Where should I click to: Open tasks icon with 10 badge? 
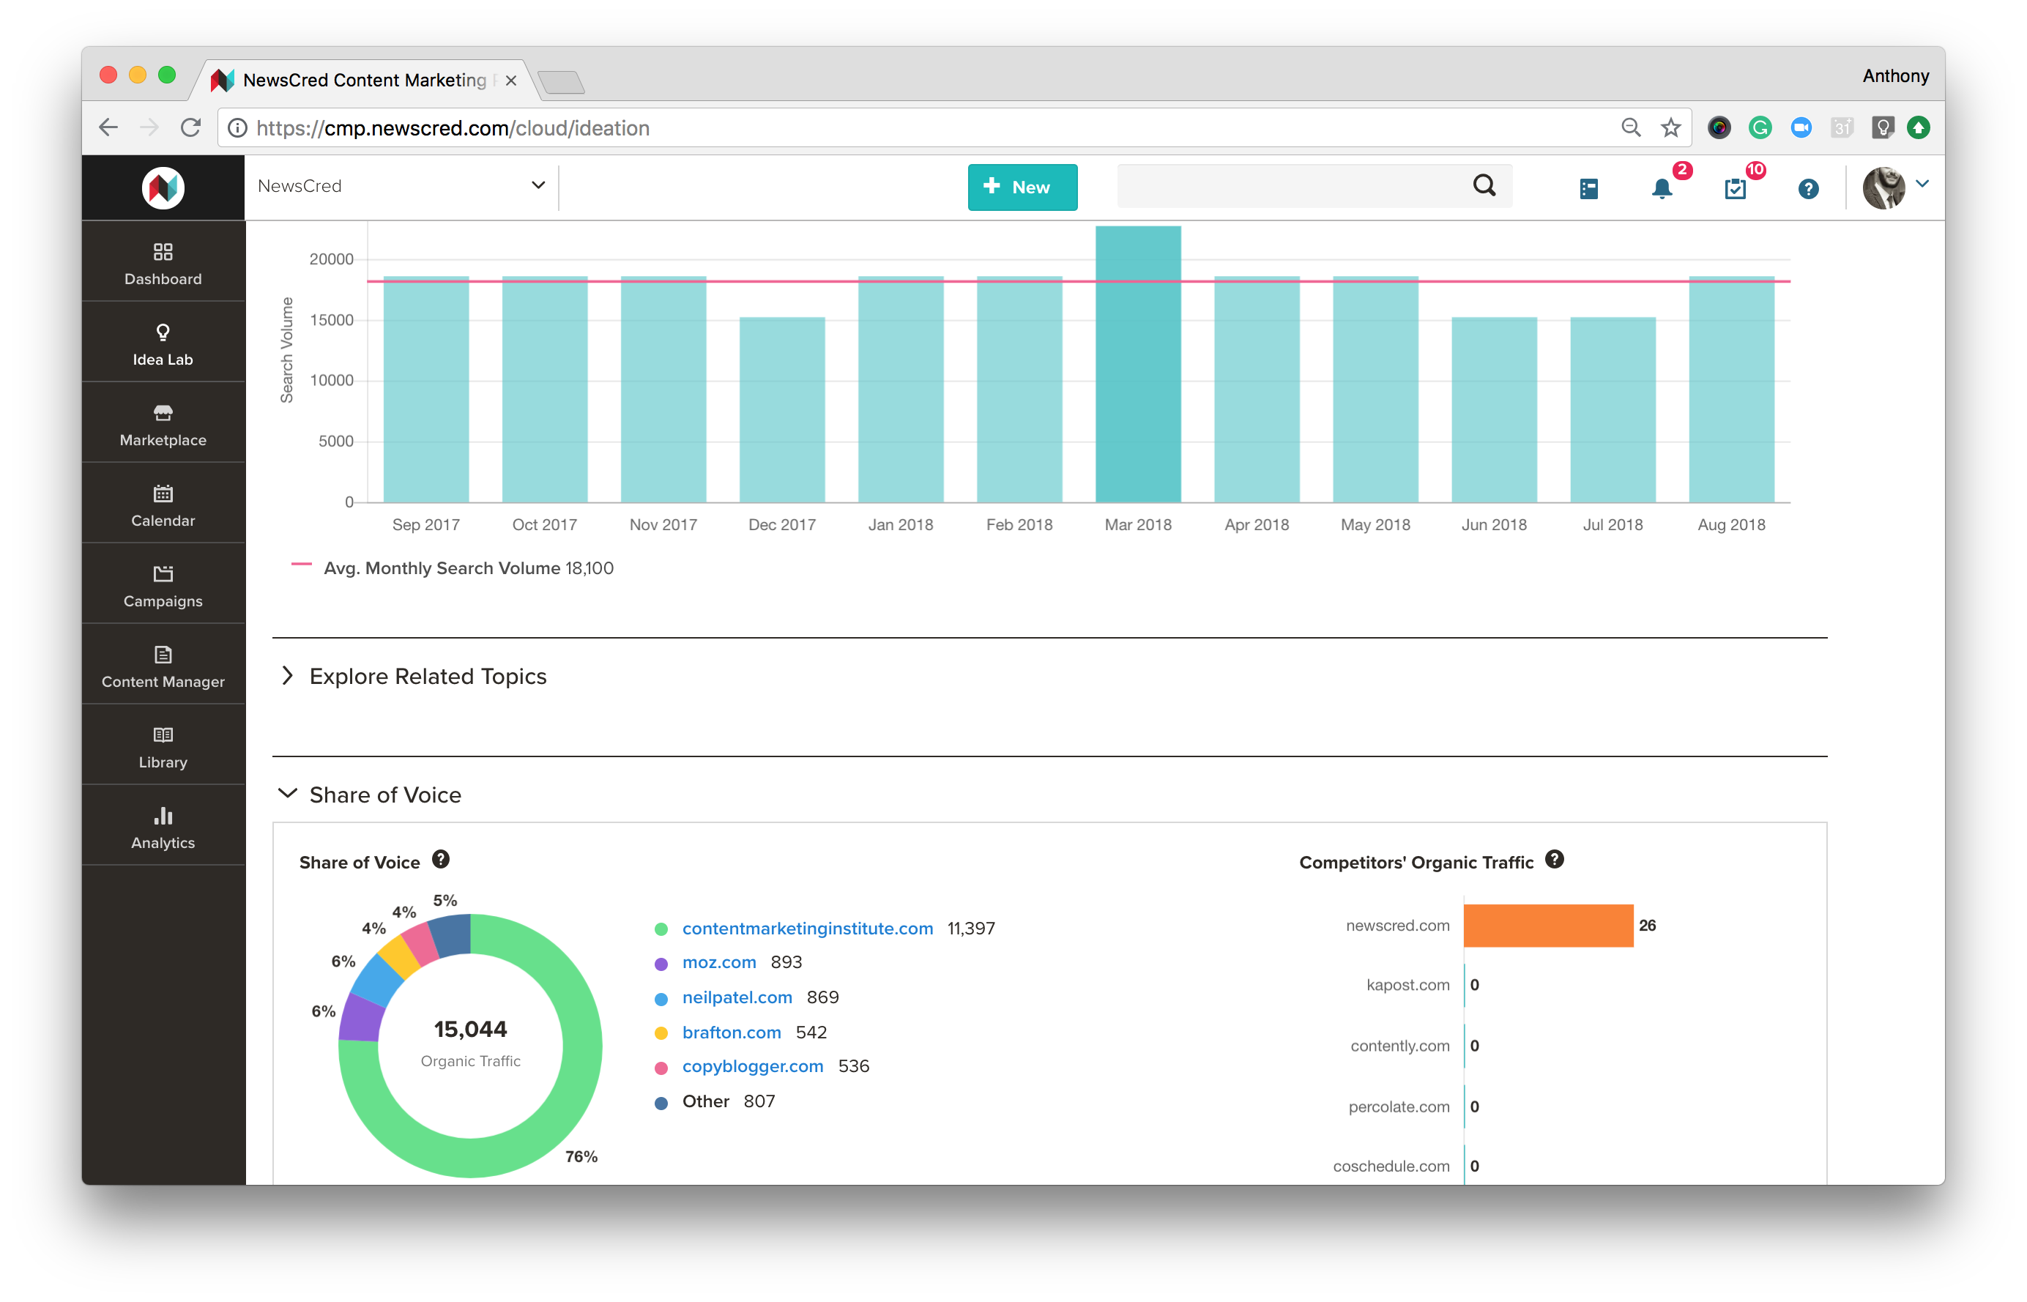(x=1735, y=187)
